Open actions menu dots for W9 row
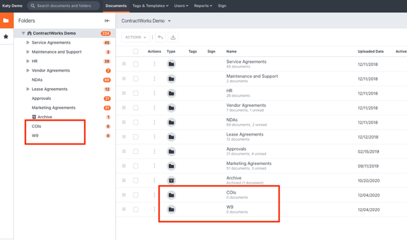The image size is (407, 240). [155, 209]
